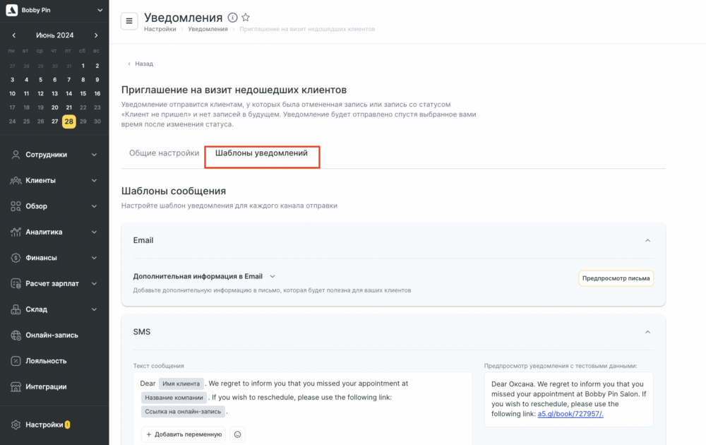Select June 27 in the calendar
The image size is (706, 445).
coord(54,121)
